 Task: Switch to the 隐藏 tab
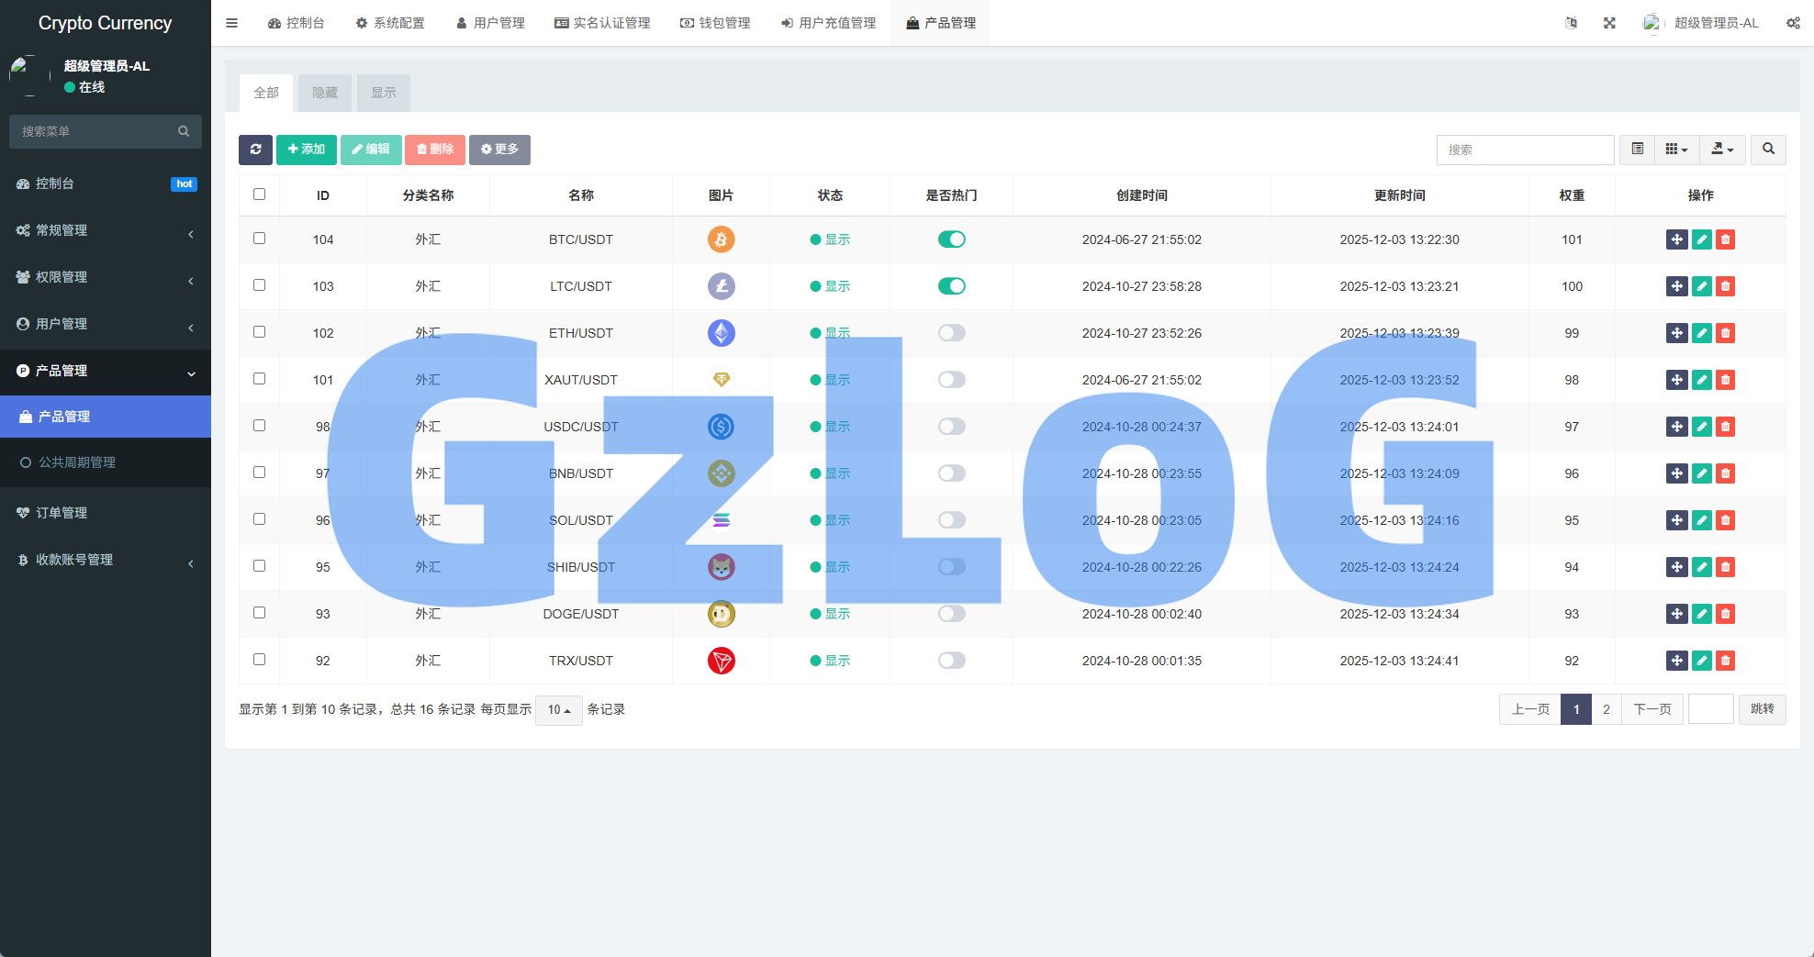(324, 93)
